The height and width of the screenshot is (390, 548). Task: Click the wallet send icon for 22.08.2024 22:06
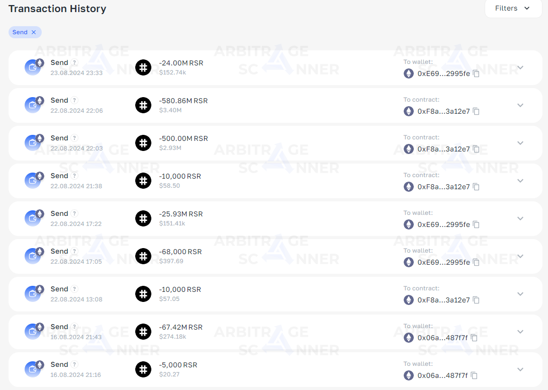click(33, 105)
